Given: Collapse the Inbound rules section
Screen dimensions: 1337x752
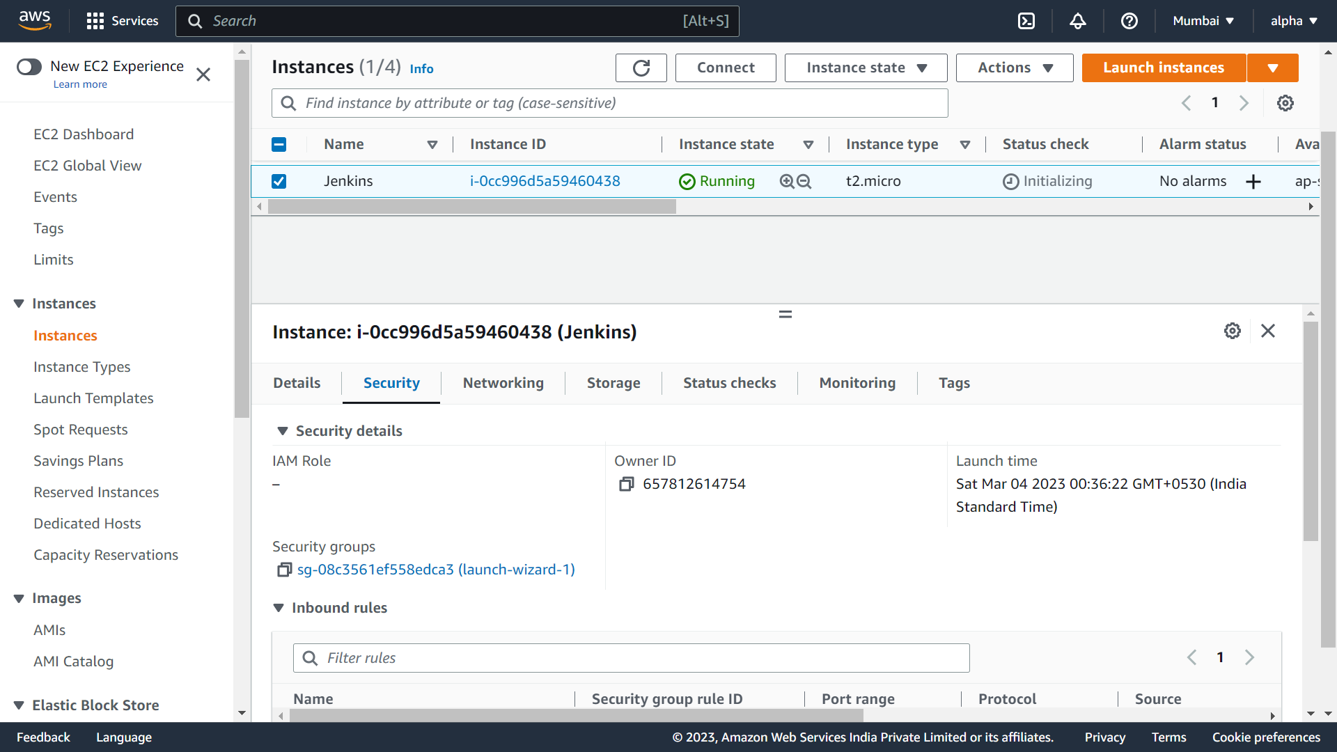Looking at the screenshot, I should coord(279,608).
